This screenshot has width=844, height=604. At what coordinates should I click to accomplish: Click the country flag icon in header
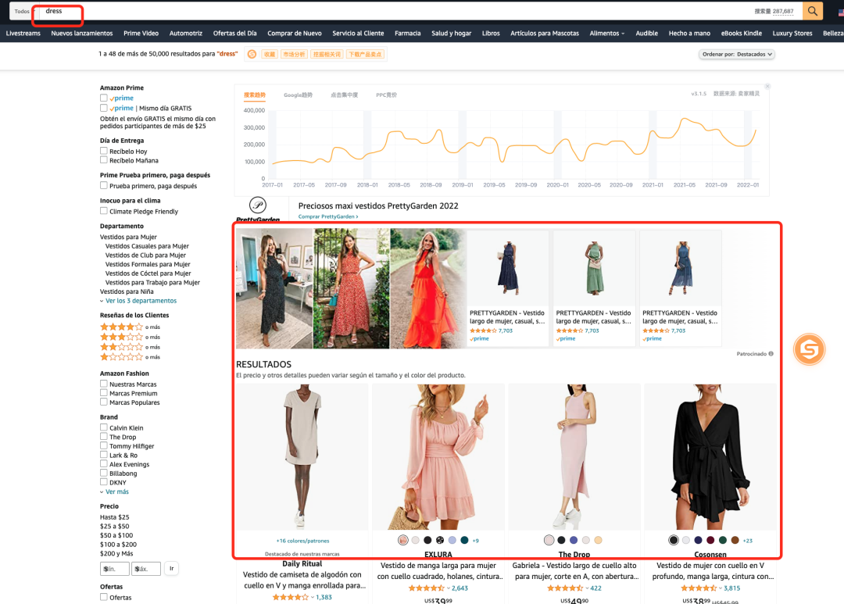(839, 12)
